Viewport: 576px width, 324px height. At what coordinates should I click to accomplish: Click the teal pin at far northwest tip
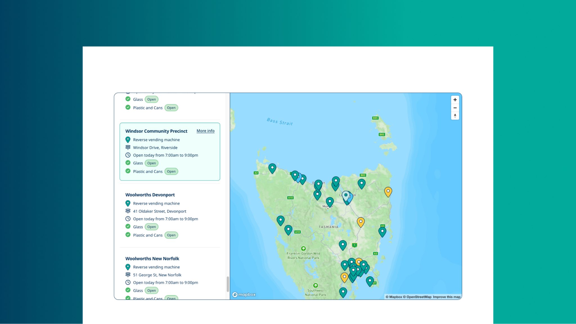click(272, 168)
